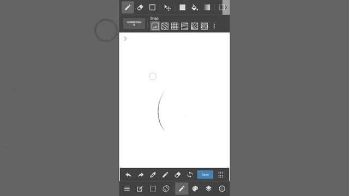Image resolution: width=349 pixels, height=196 pixels.
Task: Open the dotted grid shortcut menu
Action: pos(221,175)
